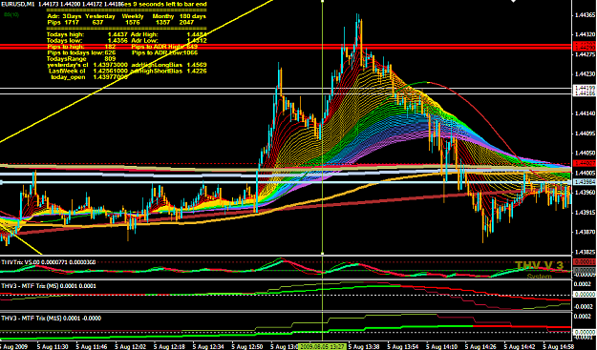
Task: Click the 'seconds left to bar end' countdown text
Action: pos(171,4)
